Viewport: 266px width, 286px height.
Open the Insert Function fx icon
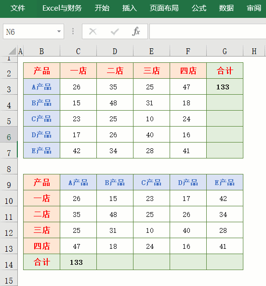click(x=136, y=31)
